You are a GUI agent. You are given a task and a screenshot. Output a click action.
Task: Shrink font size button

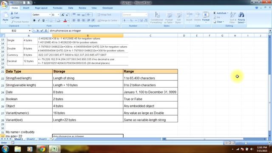tap(67, 15)
